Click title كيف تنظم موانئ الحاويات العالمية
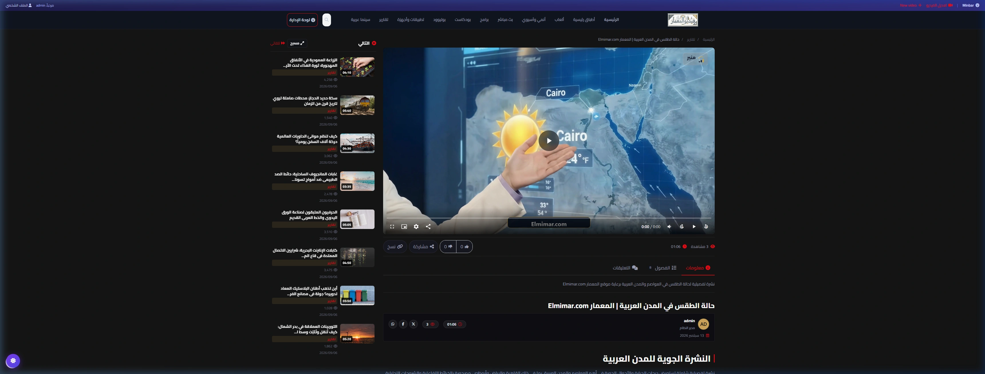 tap(307, 139)
